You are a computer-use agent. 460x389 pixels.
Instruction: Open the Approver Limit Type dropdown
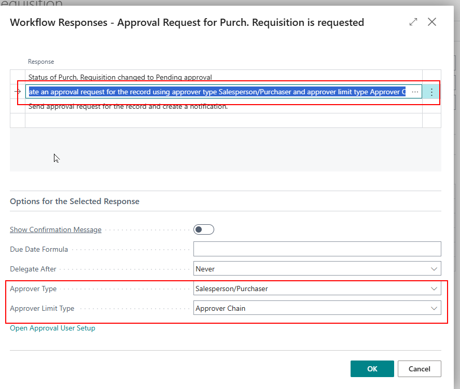click(317, 308)
